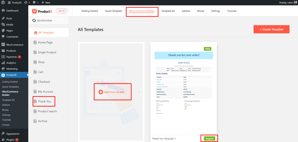This screenshot has width=298, height=142.
Task: Open the Addons tab
Action: tap(186, 11)
